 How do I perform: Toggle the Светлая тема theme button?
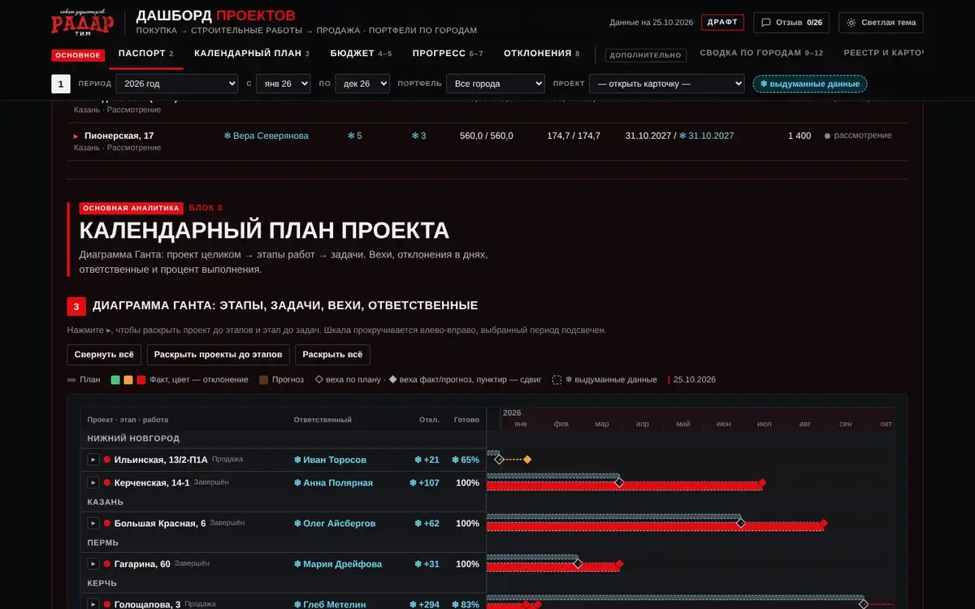click(882, 23)
